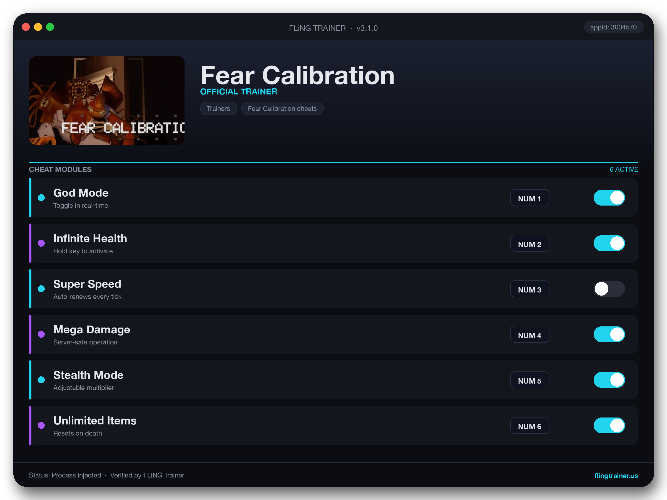
Task: Click the appid: 3004570 badge
Action: coord(613,27)
